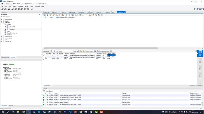Click the Apply button
Image resolution: width=204 pixels, height=114 pixels.
(x=192, y=85)
